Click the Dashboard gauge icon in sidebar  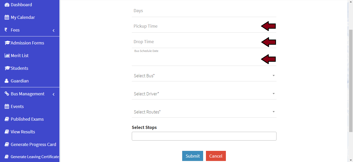tap(7, 5)
